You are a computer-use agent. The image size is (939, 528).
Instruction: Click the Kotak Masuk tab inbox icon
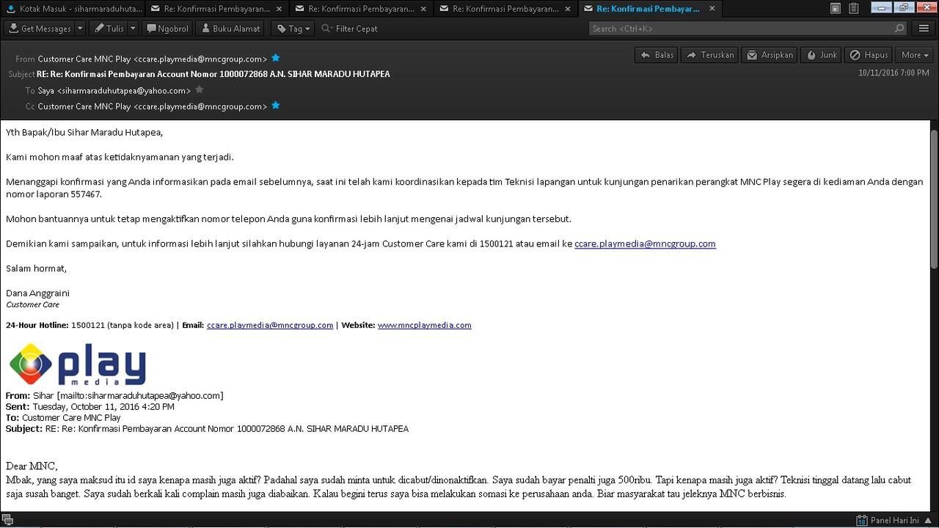pyautogui.click(x=11, y=9)
